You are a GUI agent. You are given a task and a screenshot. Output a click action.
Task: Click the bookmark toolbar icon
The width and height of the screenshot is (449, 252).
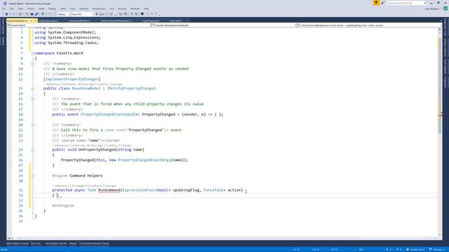coord(142,14)
